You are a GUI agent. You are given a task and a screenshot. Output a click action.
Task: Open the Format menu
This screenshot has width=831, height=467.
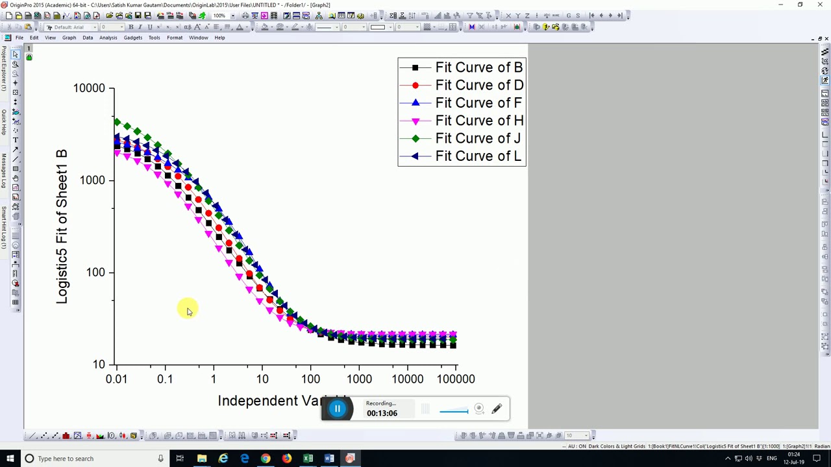(x=174, y=38)
